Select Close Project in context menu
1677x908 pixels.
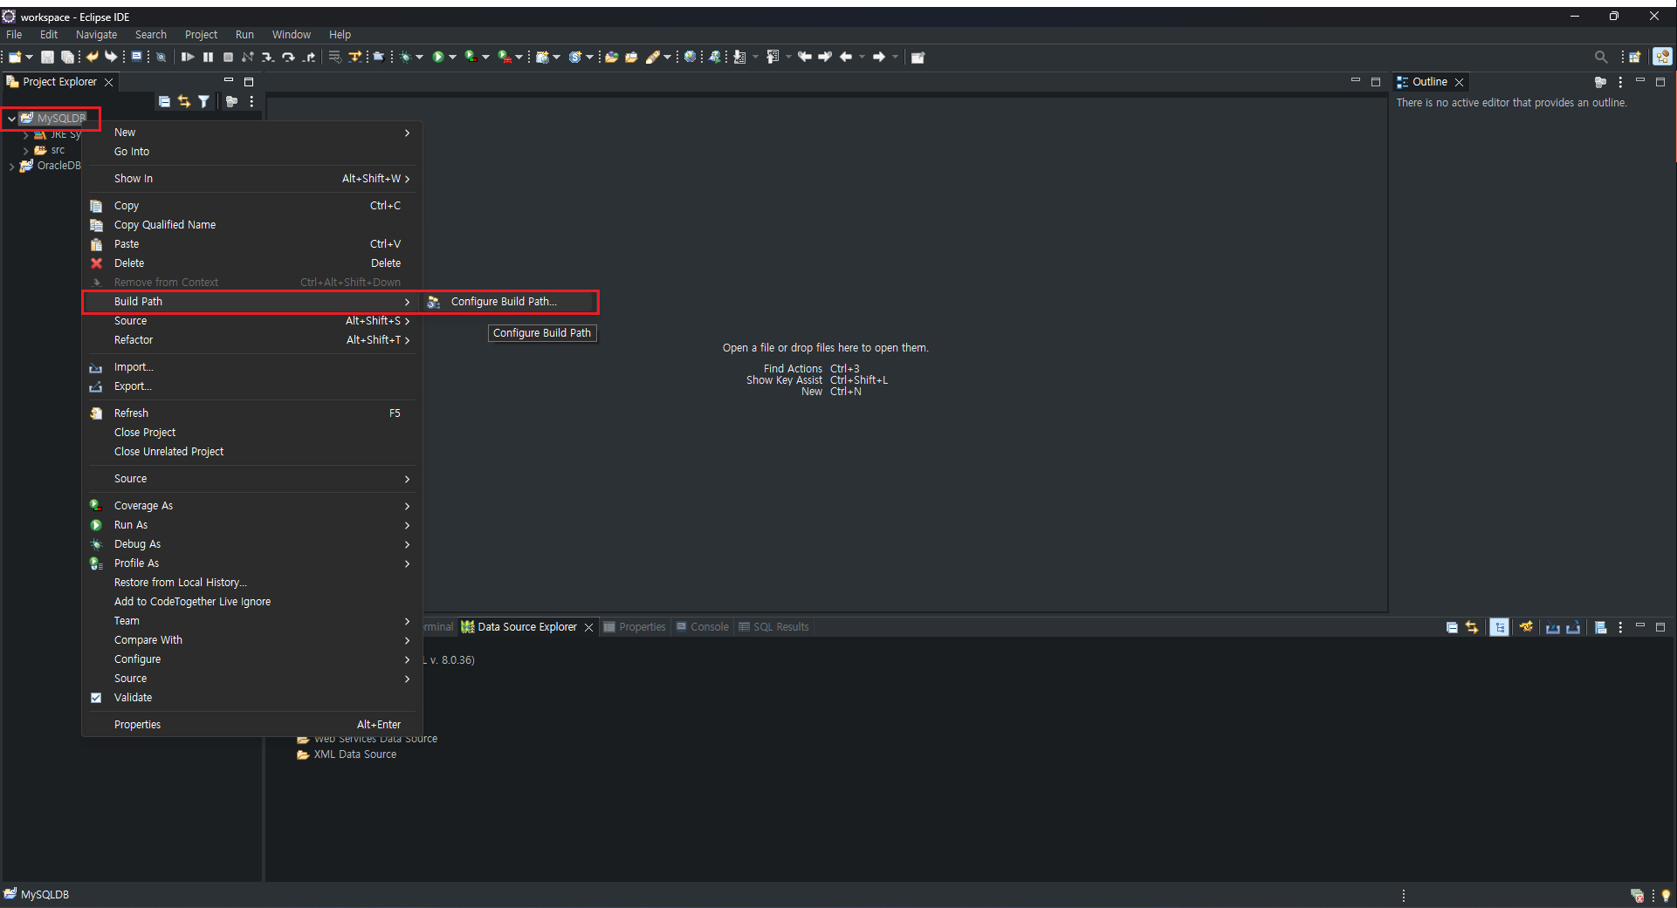point(252,433)
